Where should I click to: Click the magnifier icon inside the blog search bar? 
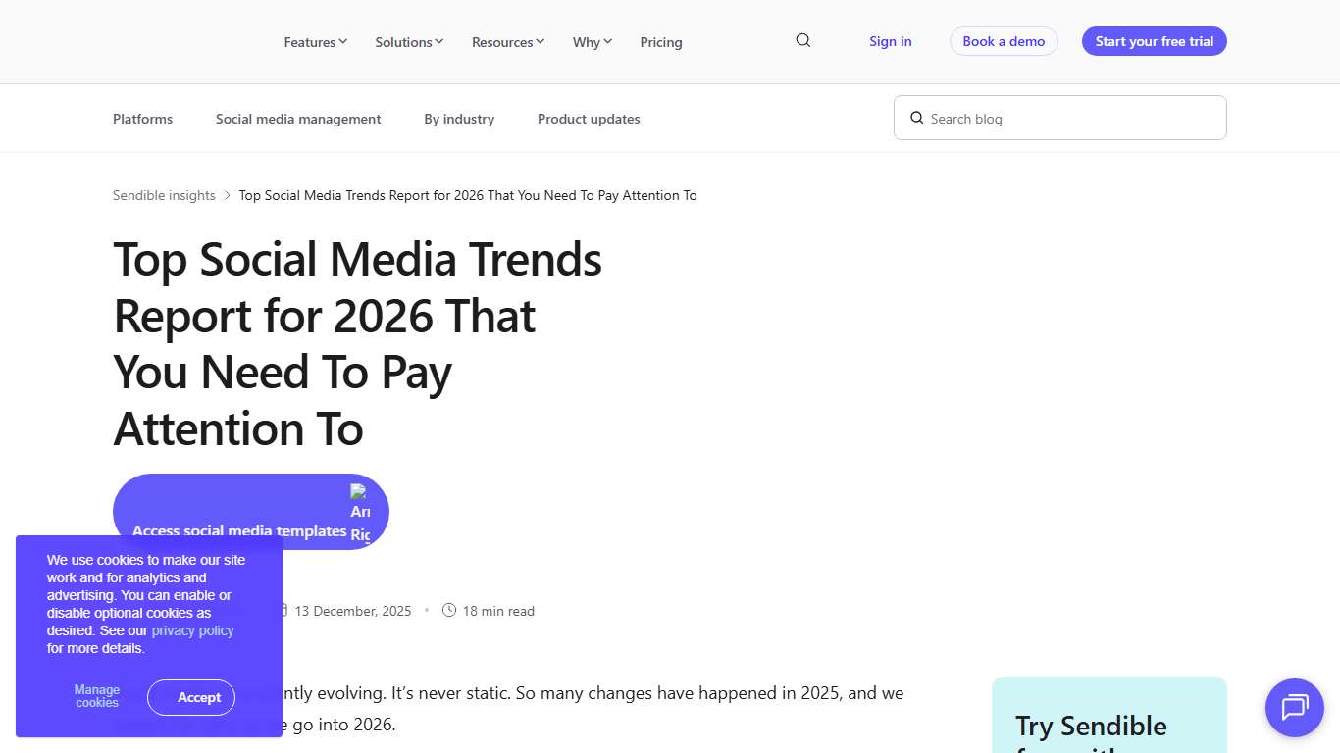click(916, 117)
